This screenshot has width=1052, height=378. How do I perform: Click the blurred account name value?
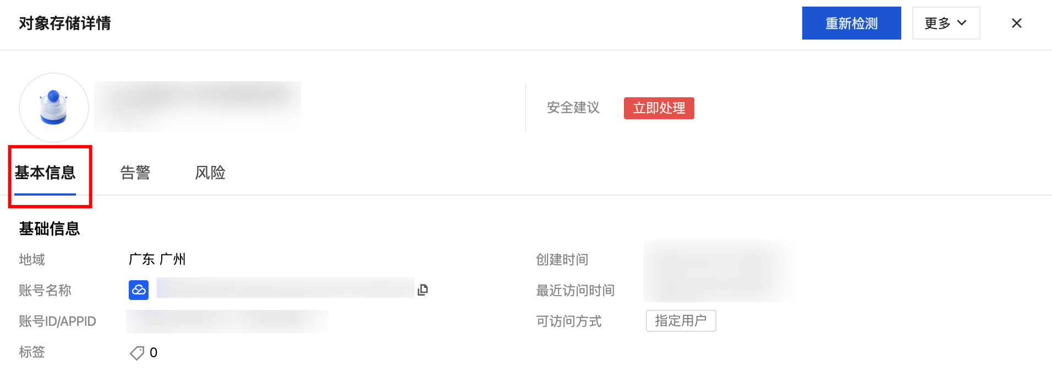[285, 288]
